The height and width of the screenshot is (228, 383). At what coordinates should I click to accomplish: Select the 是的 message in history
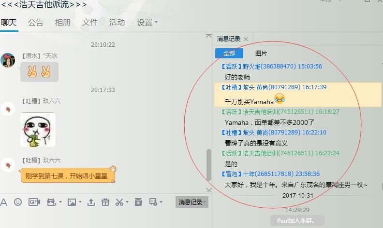point(231,164)
